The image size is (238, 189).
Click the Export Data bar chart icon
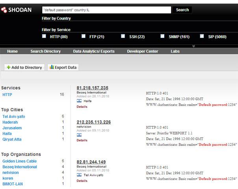[x=52, y=67]
